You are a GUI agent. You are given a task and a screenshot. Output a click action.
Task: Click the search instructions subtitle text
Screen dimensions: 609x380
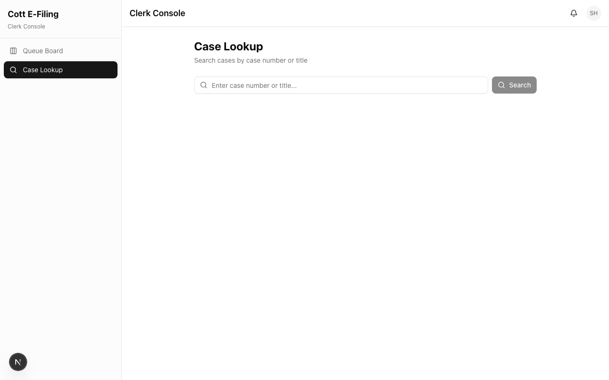tap(251, 60)
